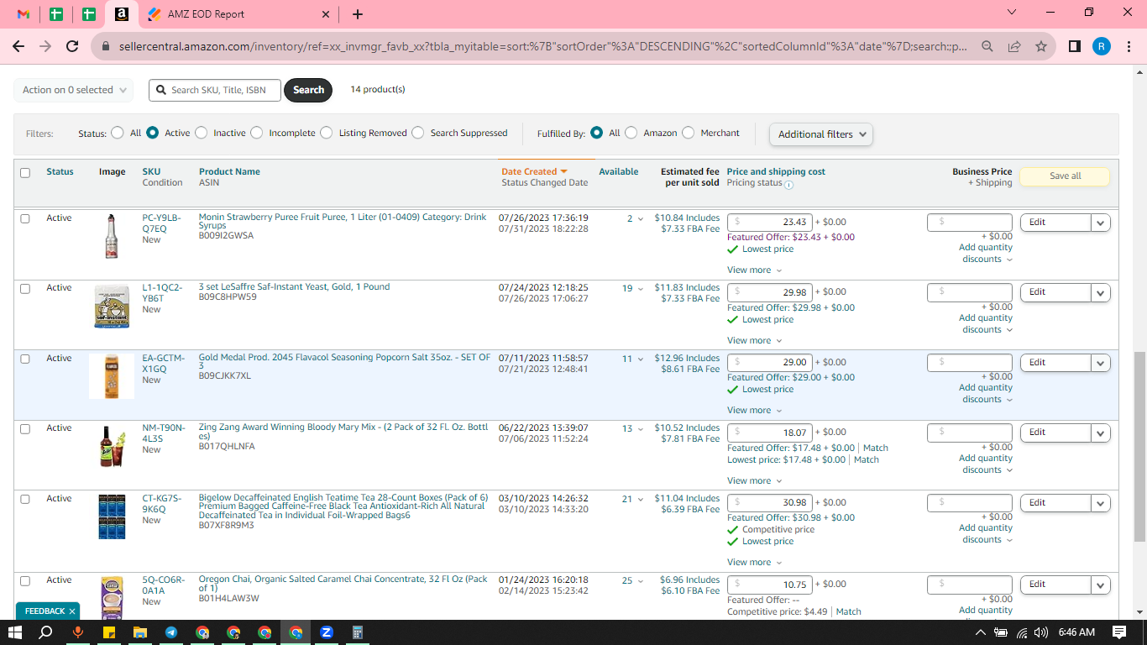Screen dimensions: 1147x645
Task: Click Edit for the Zing Zang row
Action: [x=1055, y=433]
